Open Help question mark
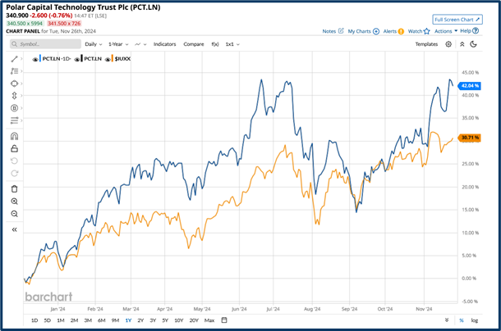This screenshot has height=331, width=501. click(x=469, y=31)
